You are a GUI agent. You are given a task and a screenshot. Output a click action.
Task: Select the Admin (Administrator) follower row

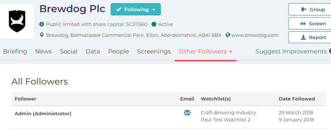tap(169, 117)
